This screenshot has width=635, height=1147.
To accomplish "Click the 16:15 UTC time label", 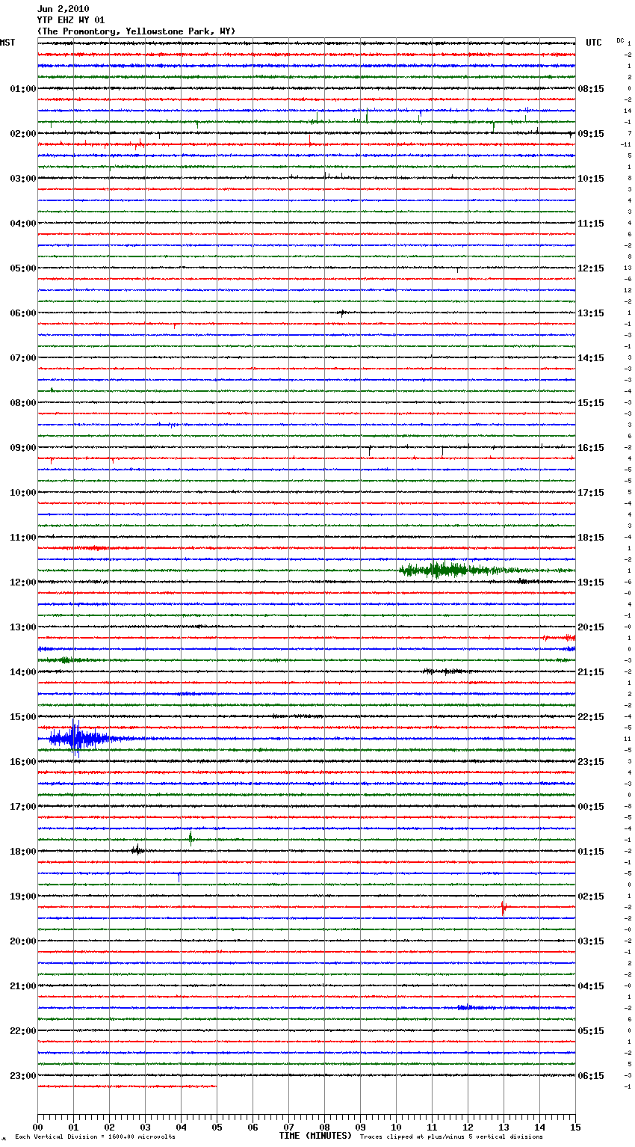I will tap(591, 448).
